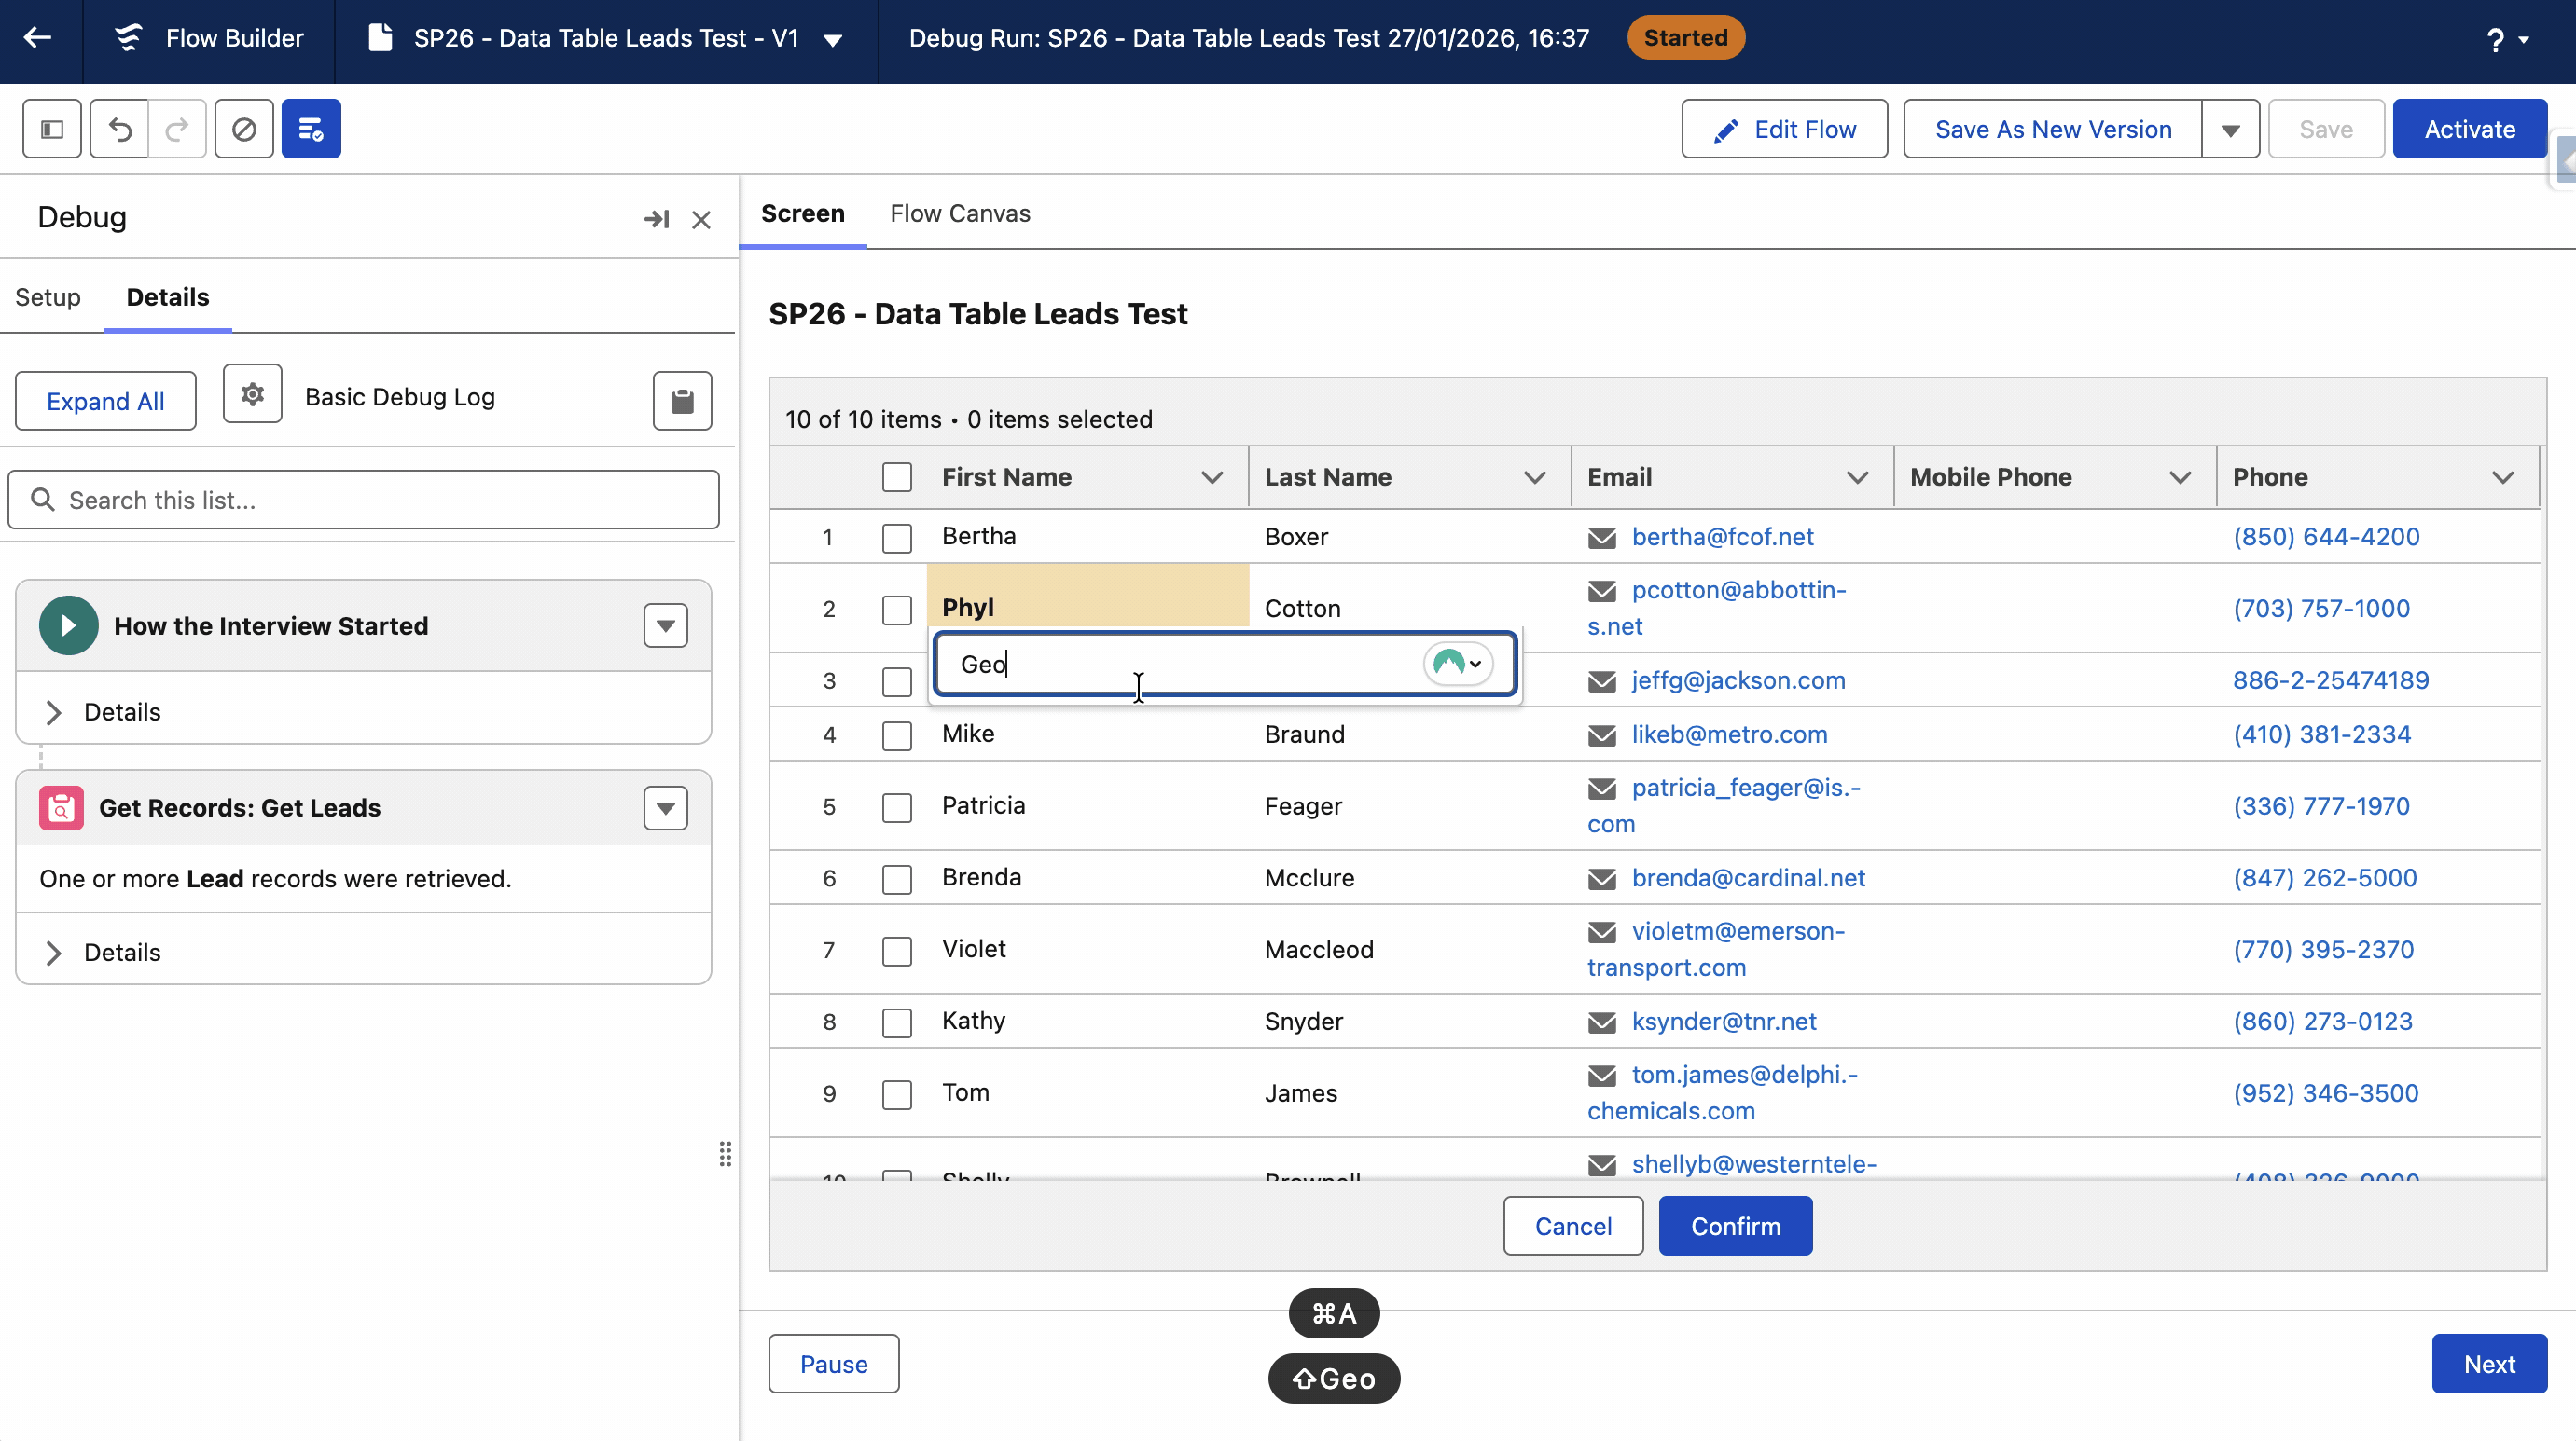
Task: Toggle the left panel toolbox icon
Action: 52,129
